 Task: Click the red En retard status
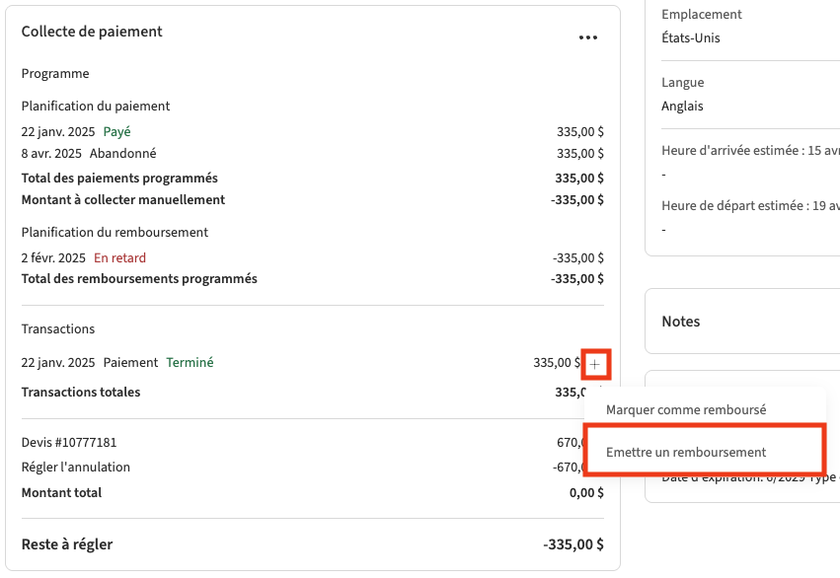pos(119,258)
